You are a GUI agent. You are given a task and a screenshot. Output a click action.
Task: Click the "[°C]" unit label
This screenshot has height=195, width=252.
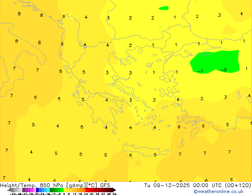(x=92, y=185)
